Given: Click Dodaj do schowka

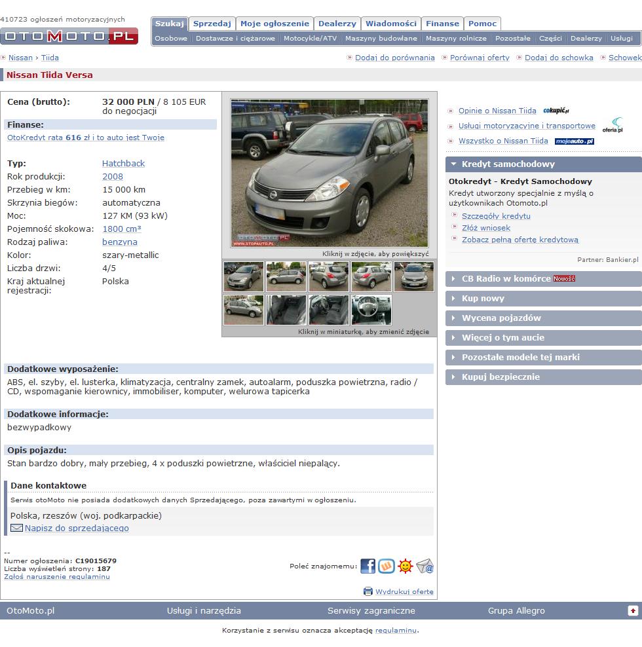Looking at the screenshot, I should 559,58.
